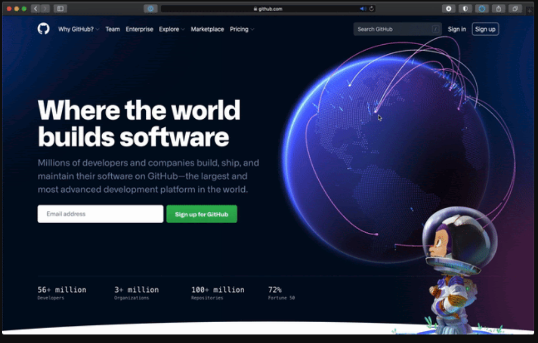Go to Marketplace

pos(207,29)
